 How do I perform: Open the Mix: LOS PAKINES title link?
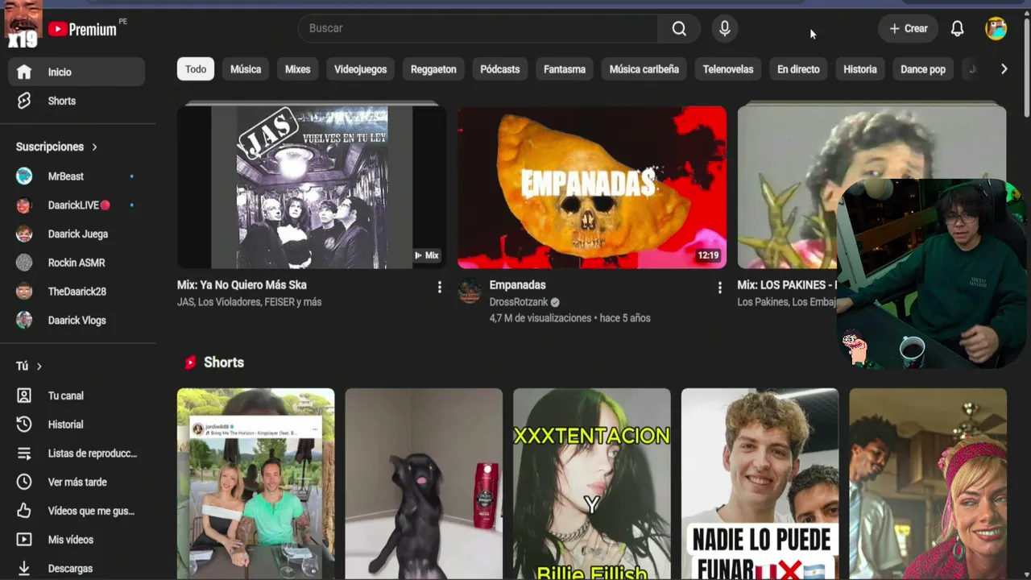(786, 285)
